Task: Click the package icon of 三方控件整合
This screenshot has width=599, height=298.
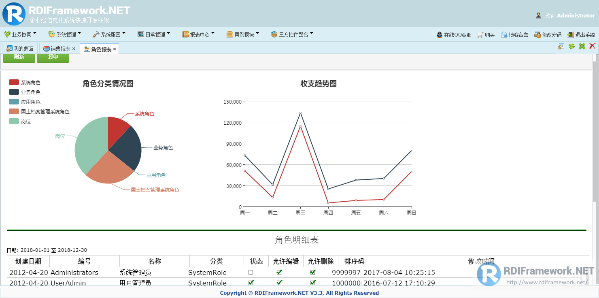Action: tap(274, 34)
